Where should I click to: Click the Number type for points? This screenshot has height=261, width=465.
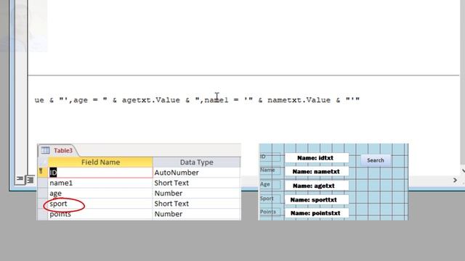coord(196,215)
